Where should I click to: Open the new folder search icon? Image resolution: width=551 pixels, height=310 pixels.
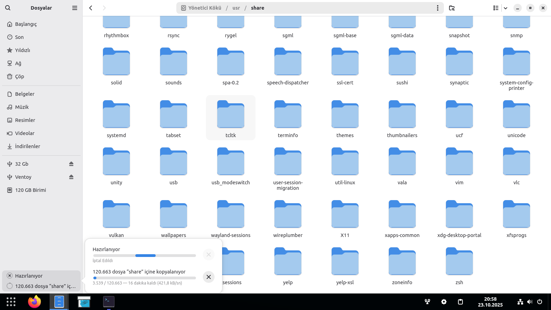[452, 8]
